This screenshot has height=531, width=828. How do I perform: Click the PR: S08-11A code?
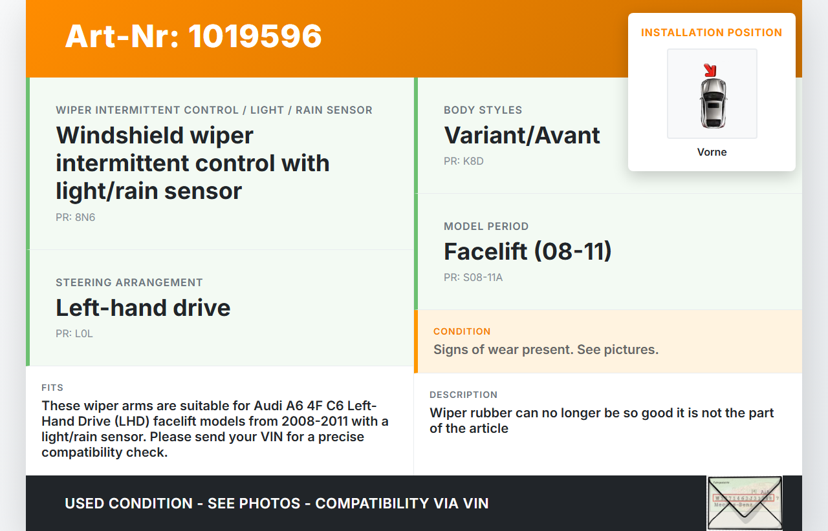[473, 278]
